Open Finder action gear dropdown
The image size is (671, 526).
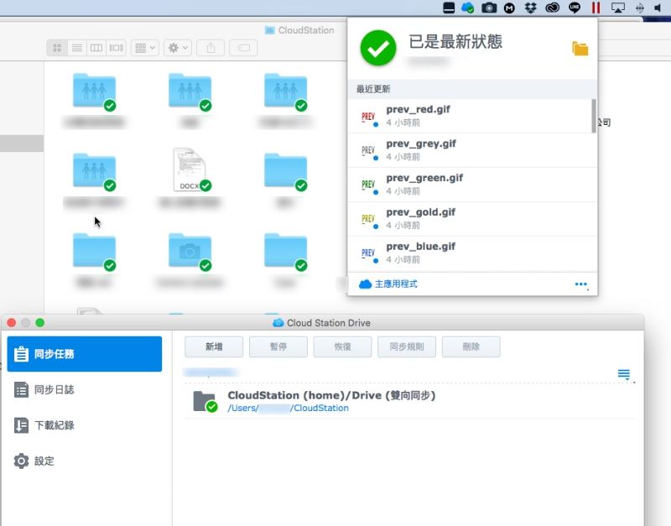click(178, 48)
